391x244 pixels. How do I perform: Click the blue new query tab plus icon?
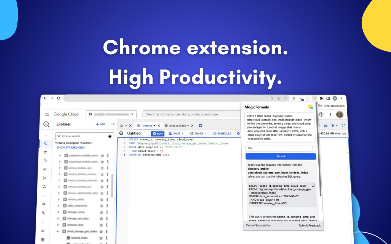click(x=201, y=126)
